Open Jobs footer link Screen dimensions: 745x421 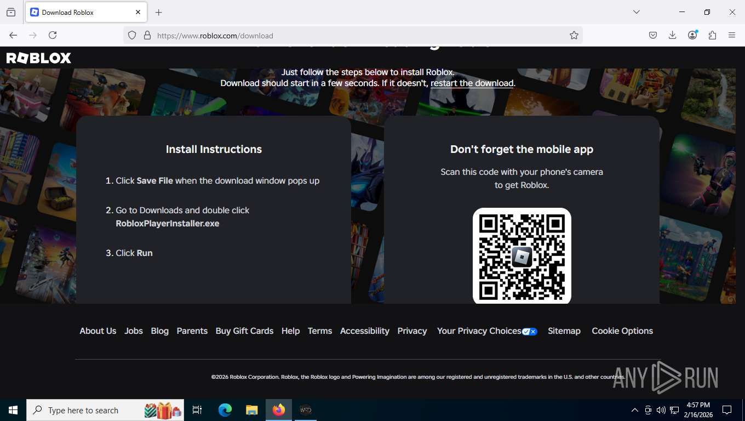134,331
